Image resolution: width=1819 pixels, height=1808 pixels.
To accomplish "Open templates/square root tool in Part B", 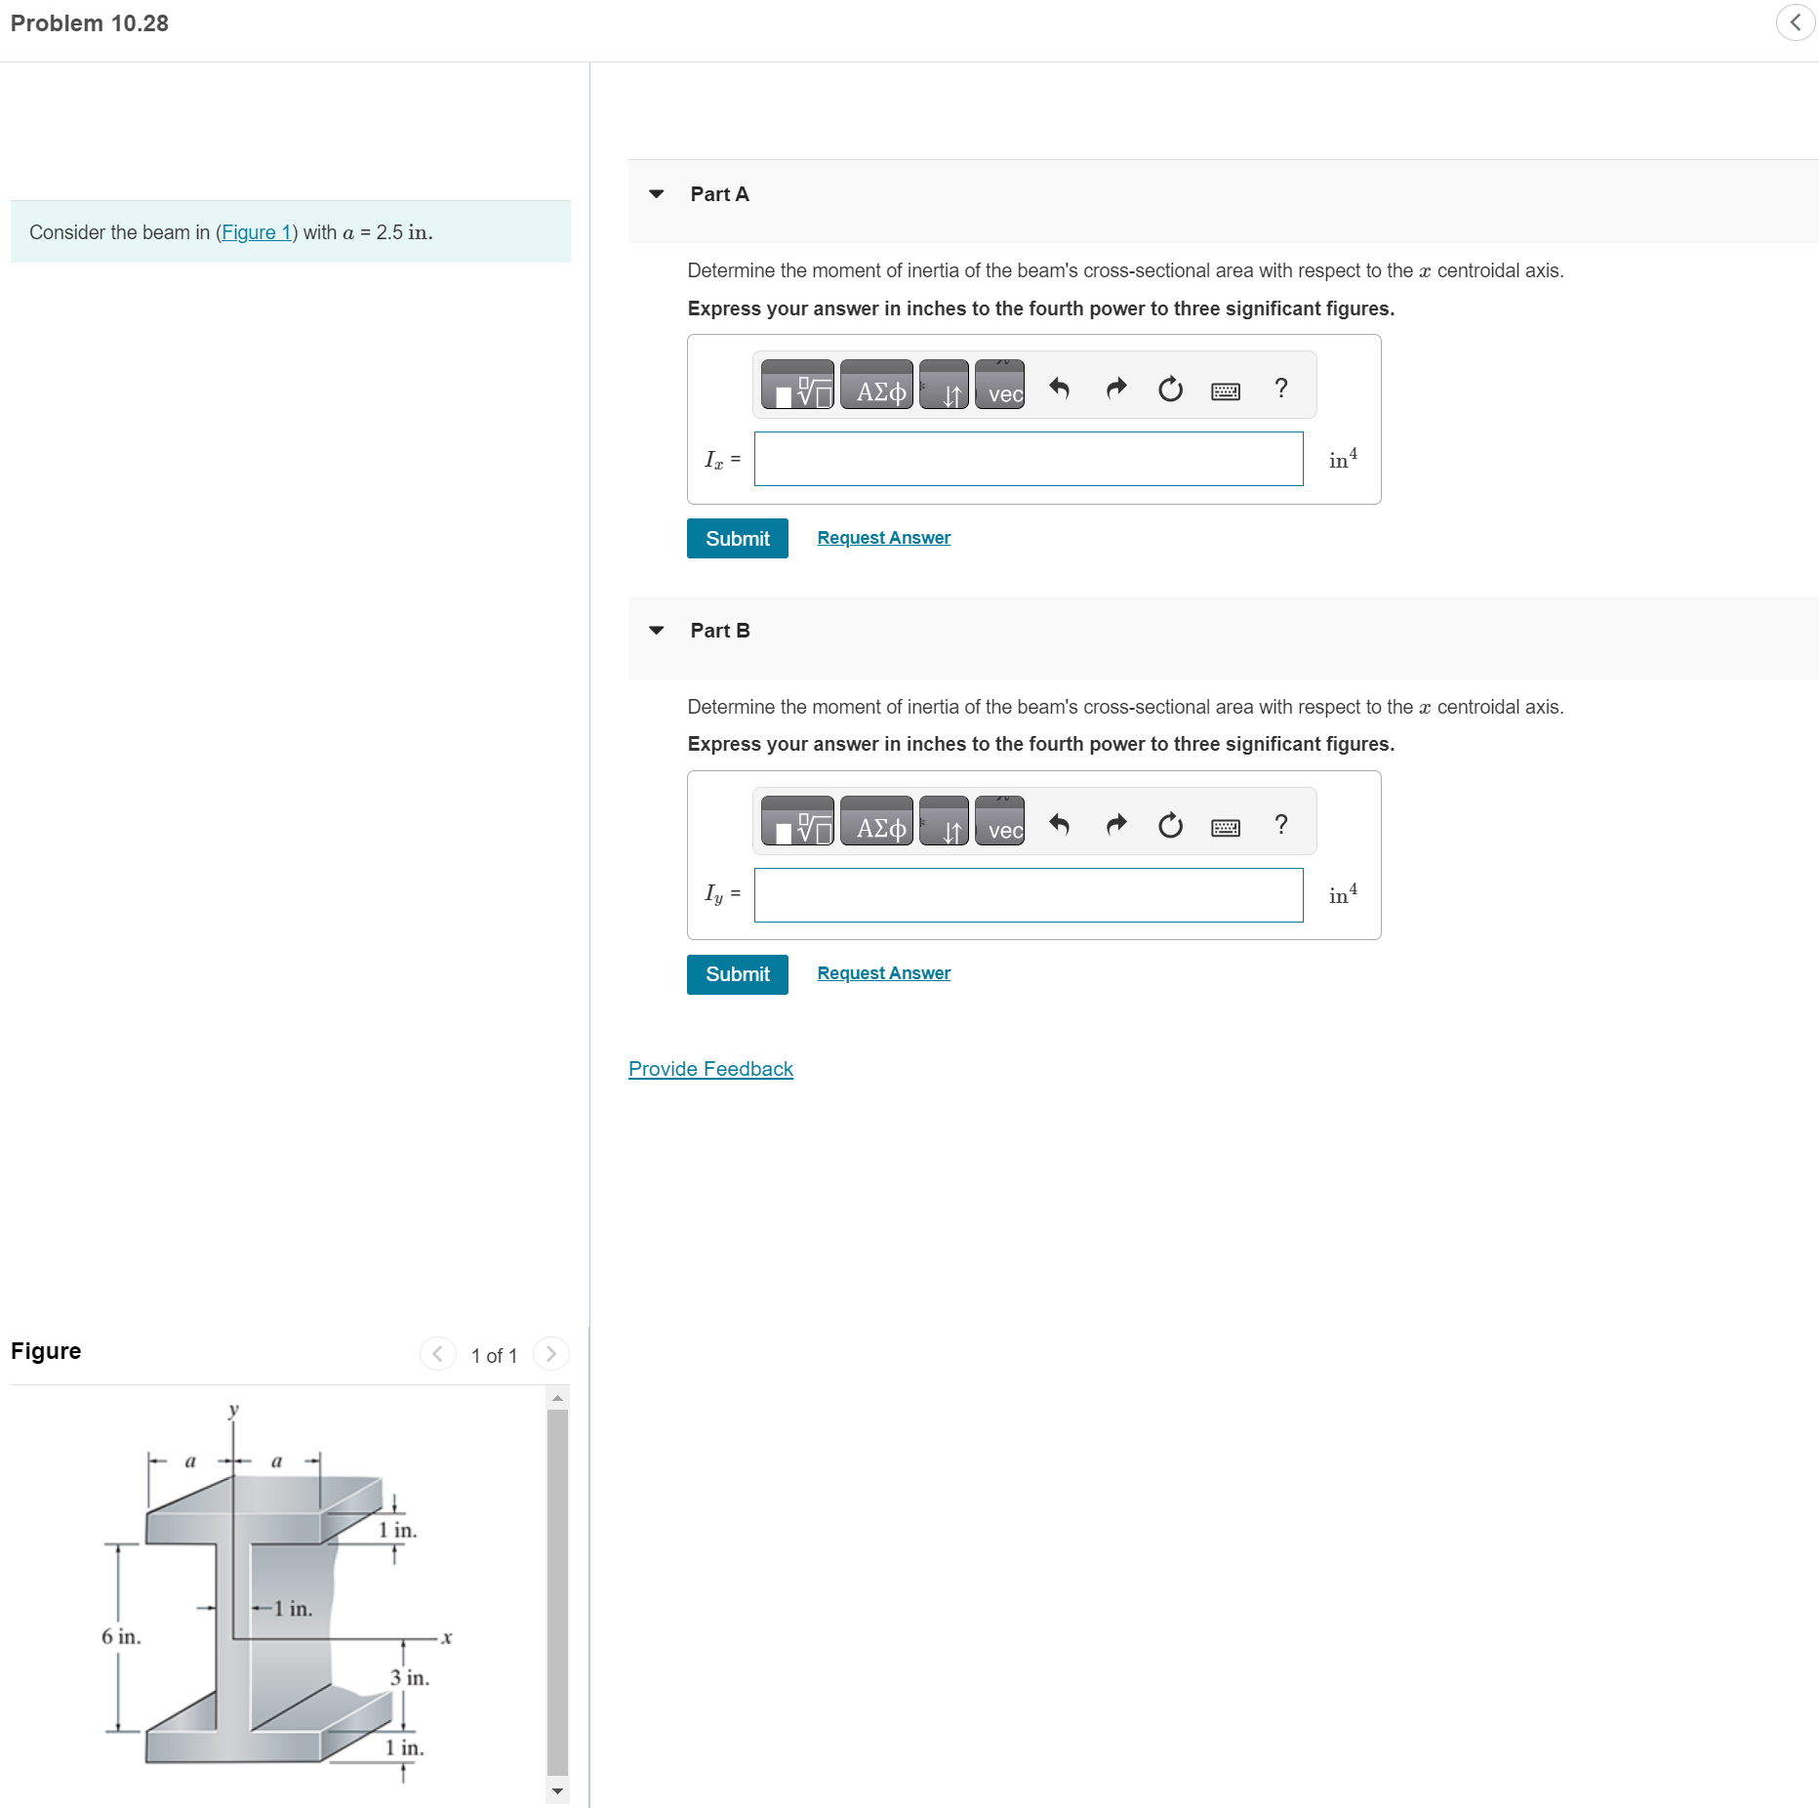I will point(797,821).
